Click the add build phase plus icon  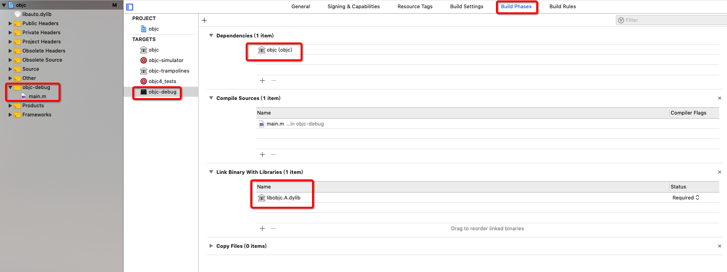[x=204, y=20]
